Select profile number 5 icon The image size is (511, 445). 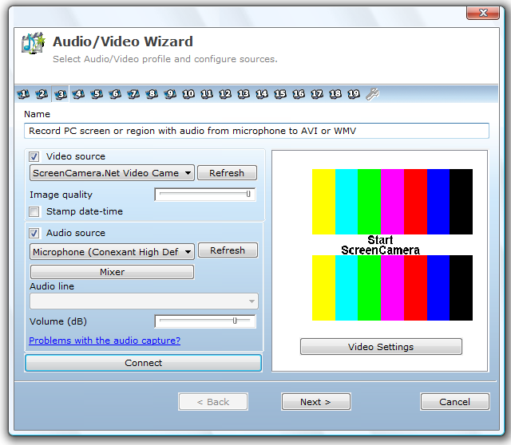tap(97, 94)
